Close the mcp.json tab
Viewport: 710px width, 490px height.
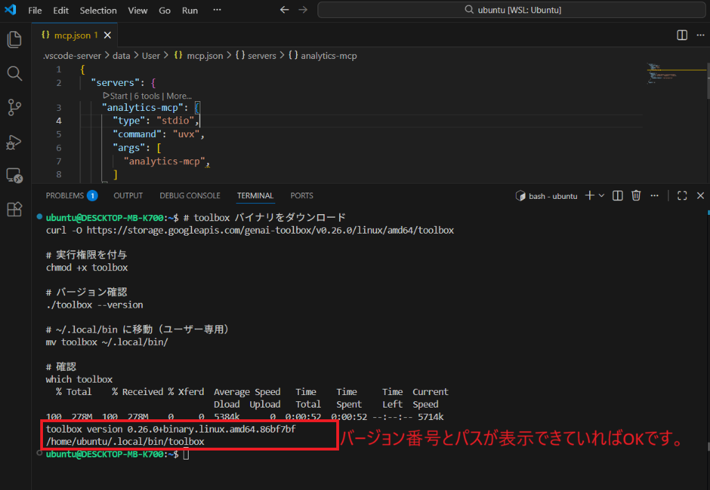pyautogui.click(x=107, y=35)
